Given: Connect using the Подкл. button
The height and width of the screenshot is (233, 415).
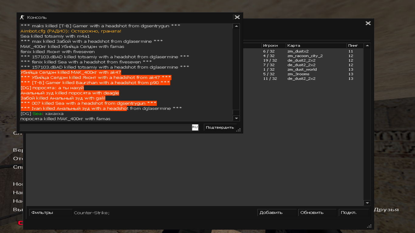Looking at the screenshot, I should tap(354, 213).
